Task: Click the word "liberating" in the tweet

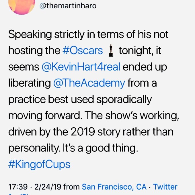Action: pos(29,83)
